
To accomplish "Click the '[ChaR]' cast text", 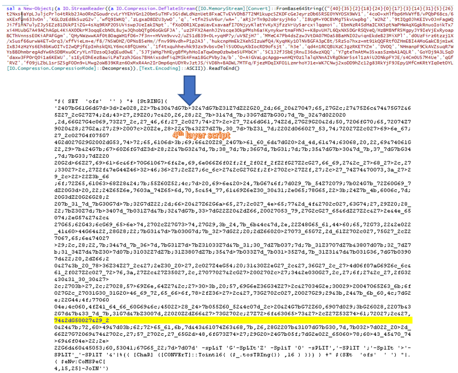I will click(143, 355).
